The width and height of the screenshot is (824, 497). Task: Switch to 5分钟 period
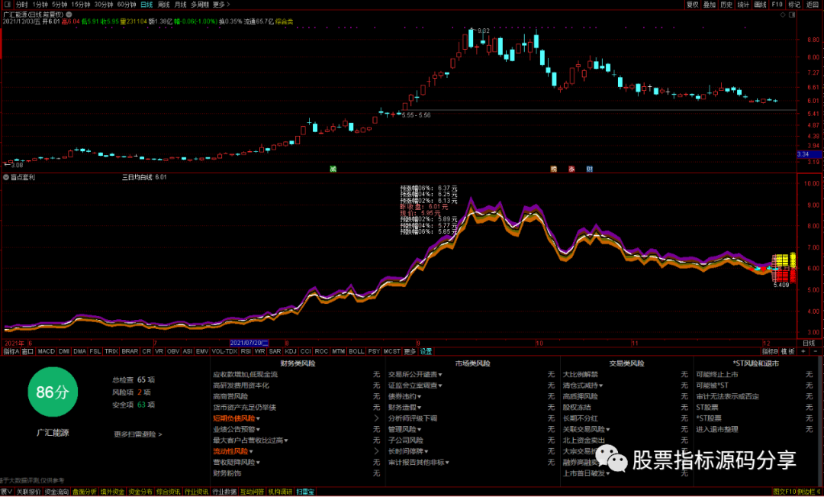coord(60,5)
